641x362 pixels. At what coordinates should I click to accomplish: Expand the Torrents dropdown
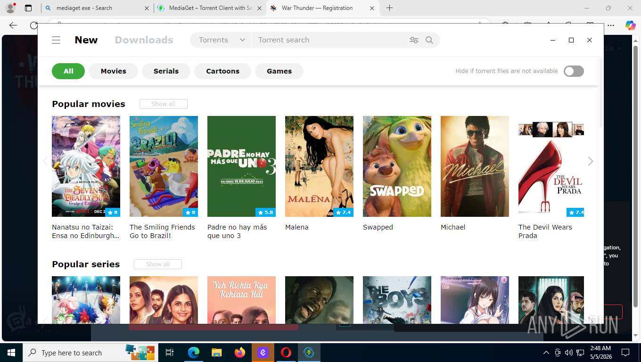pos(222,40)
